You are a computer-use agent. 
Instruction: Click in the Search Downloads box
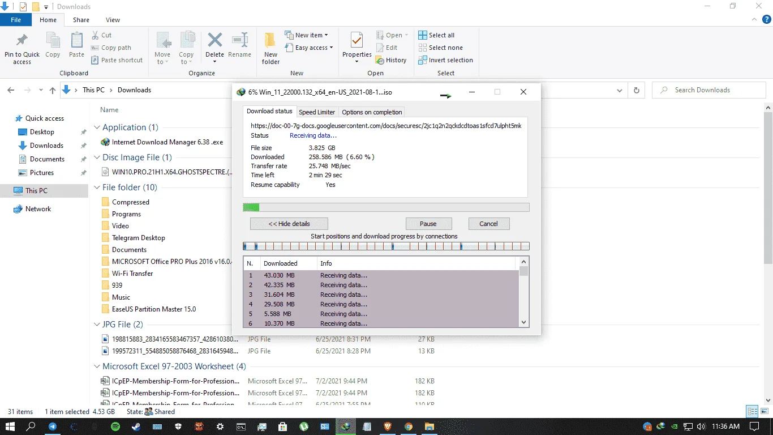click(708, 90)
